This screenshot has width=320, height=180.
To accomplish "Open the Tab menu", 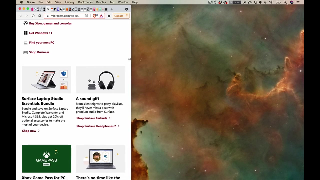I will coord(112,2).
